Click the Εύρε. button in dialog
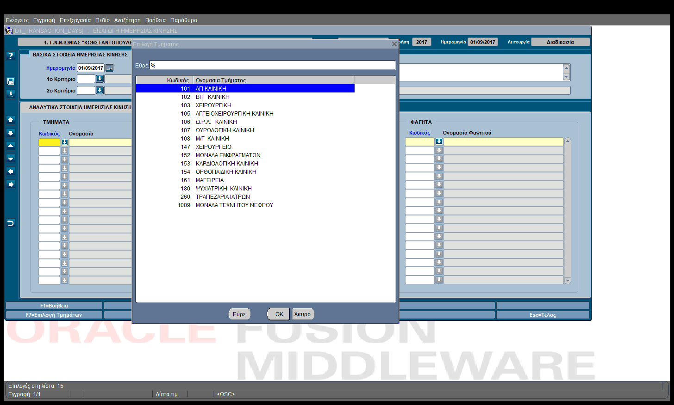674x405 pixels. click(239, 314)
